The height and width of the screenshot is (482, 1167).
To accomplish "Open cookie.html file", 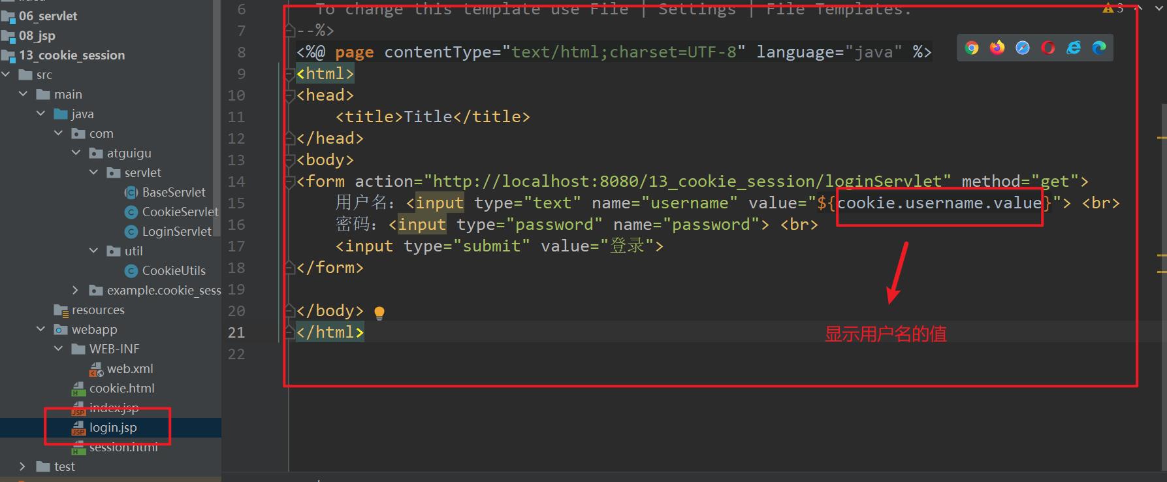I will [122, 389].
